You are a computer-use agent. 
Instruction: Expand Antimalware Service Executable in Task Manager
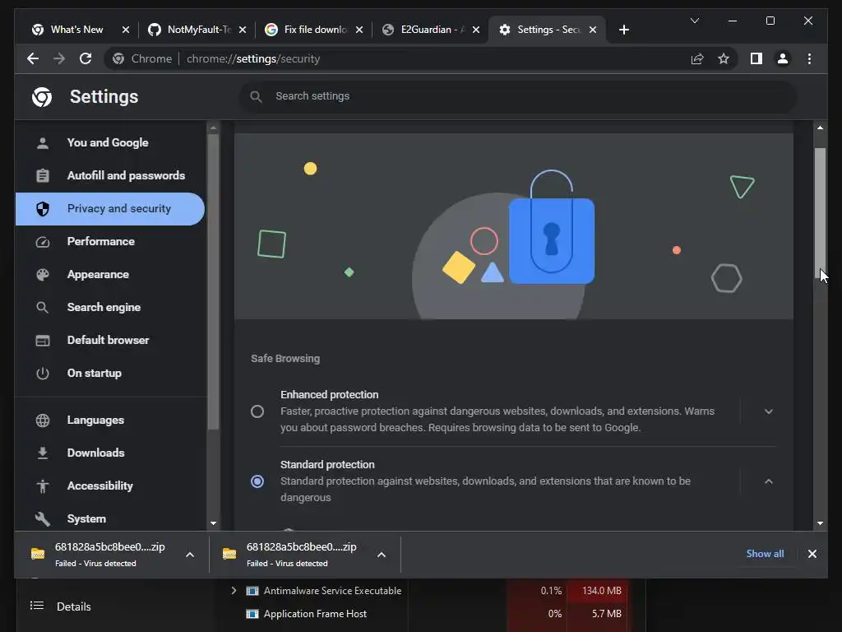coord(234,591)
